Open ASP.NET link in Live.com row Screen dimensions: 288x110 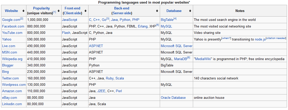[96, 46]
